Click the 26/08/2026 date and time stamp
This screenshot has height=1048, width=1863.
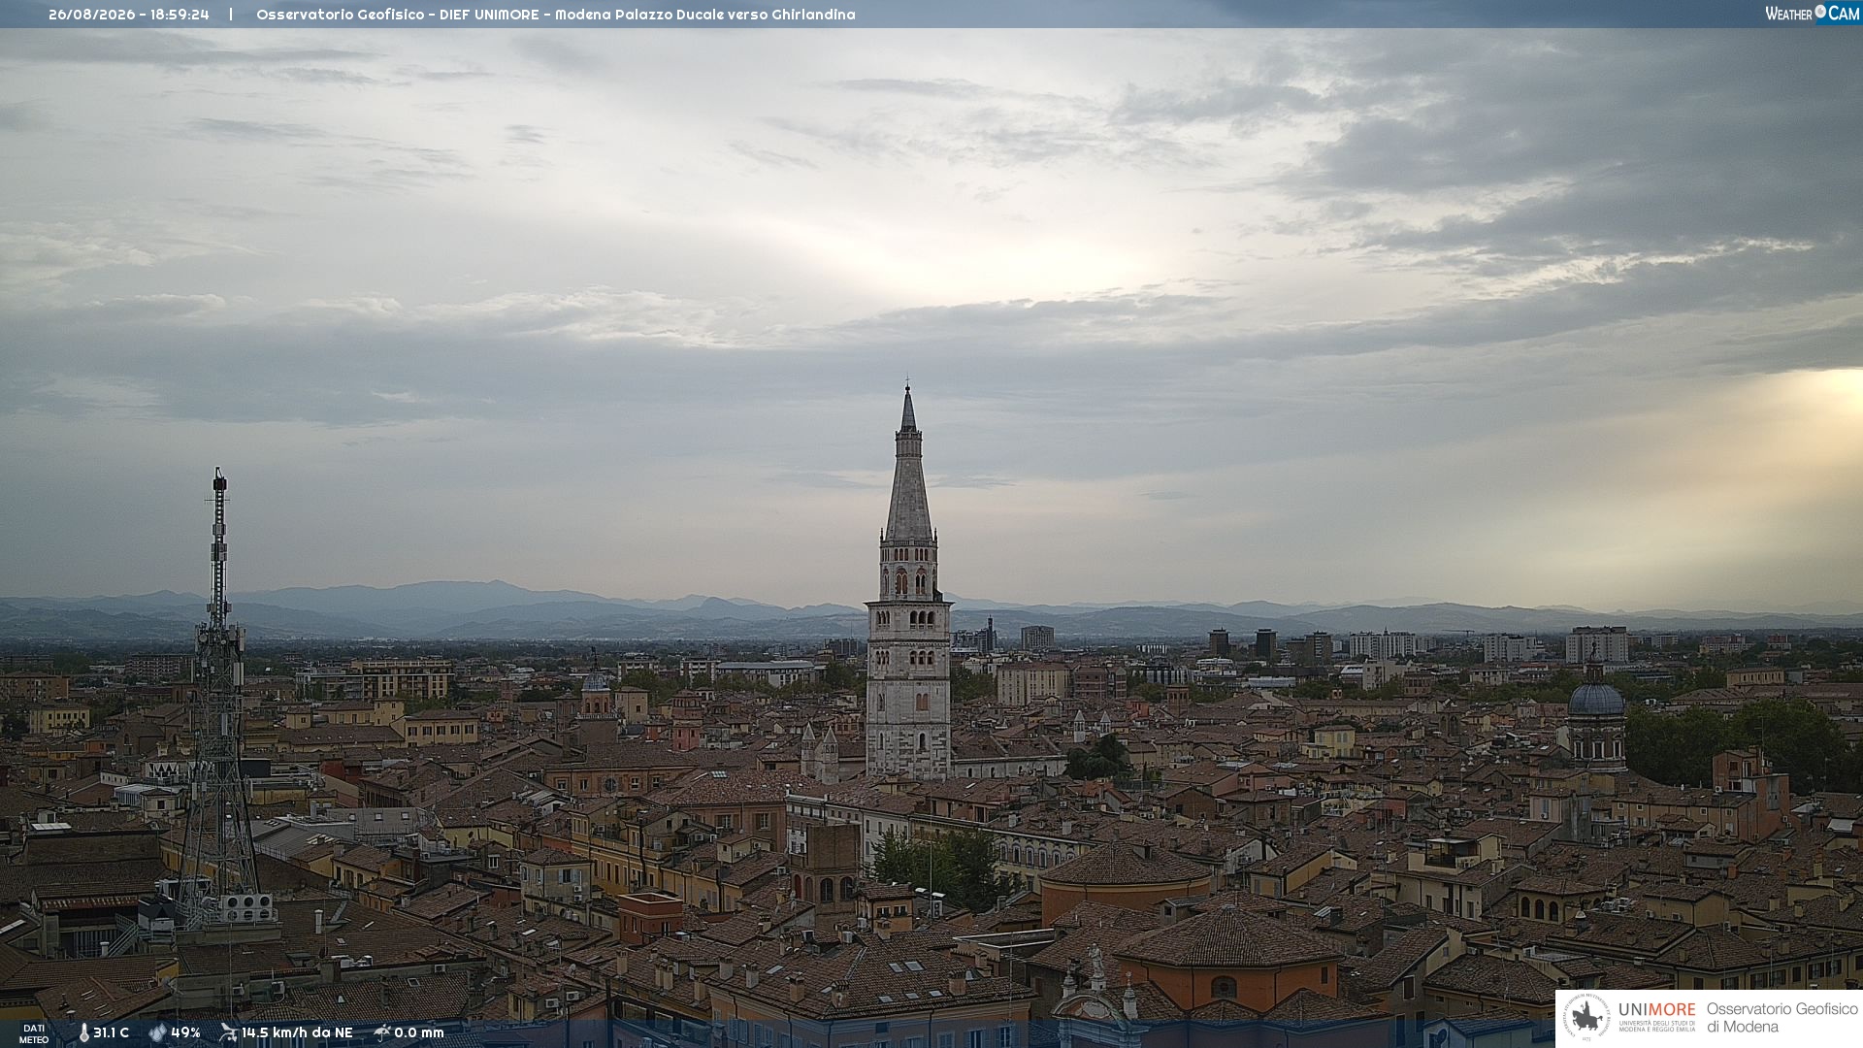129,15
